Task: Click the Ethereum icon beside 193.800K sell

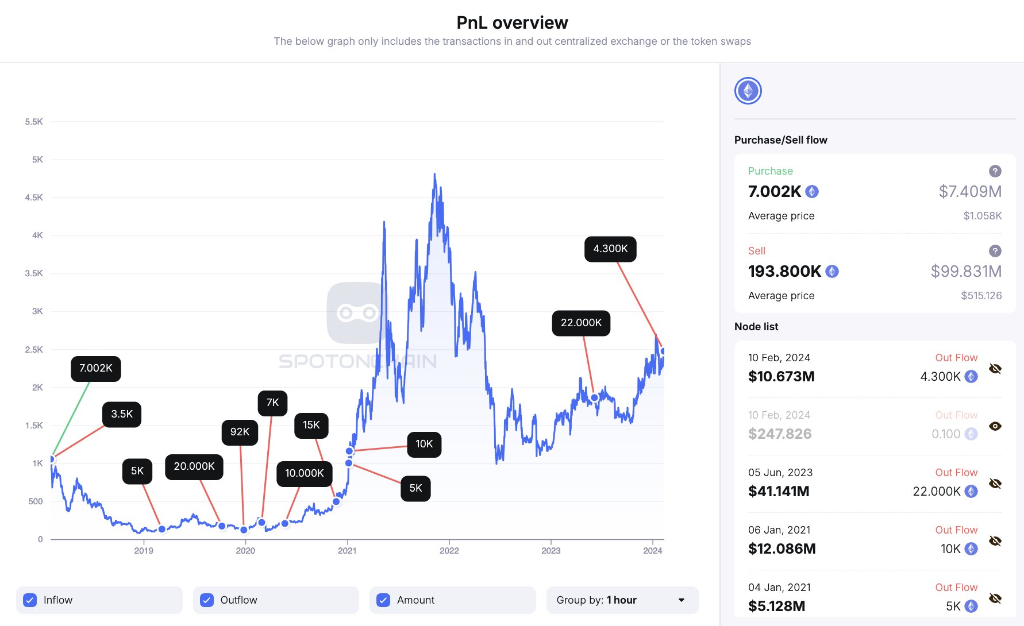Action: pos(831,272)
